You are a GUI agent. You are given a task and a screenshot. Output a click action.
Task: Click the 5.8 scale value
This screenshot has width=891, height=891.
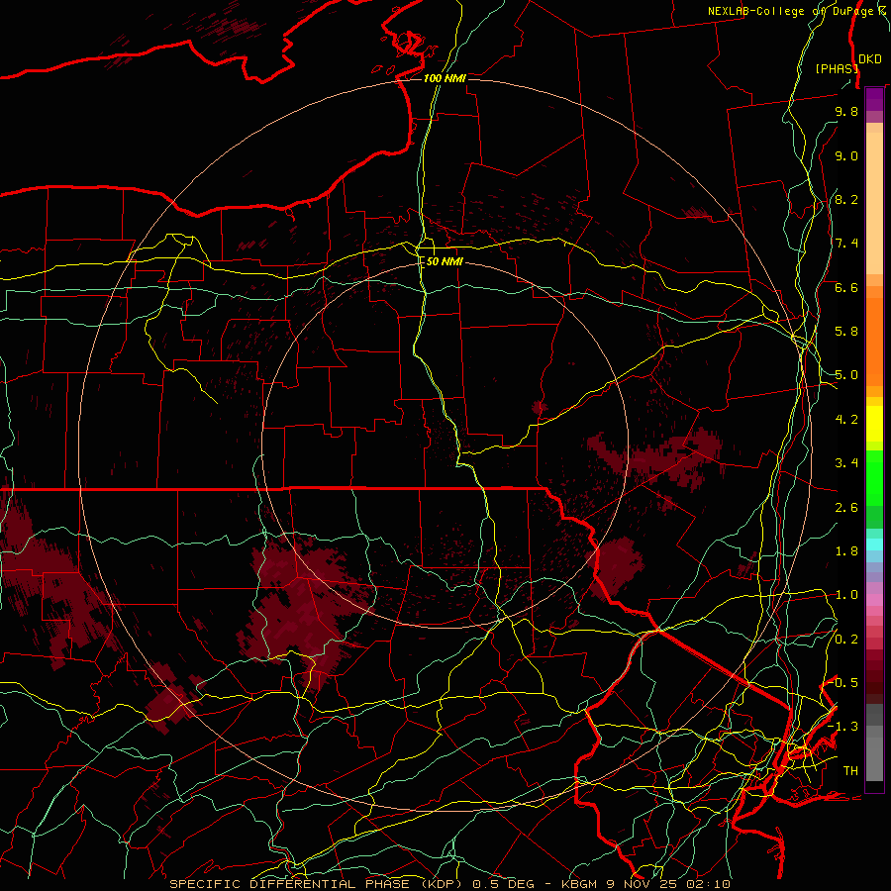click(x=846, y=332)
